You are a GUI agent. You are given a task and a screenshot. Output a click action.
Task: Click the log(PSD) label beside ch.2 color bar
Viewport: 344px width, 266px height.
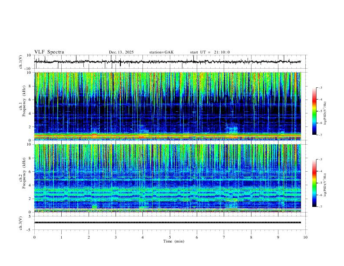coord(325,185)
